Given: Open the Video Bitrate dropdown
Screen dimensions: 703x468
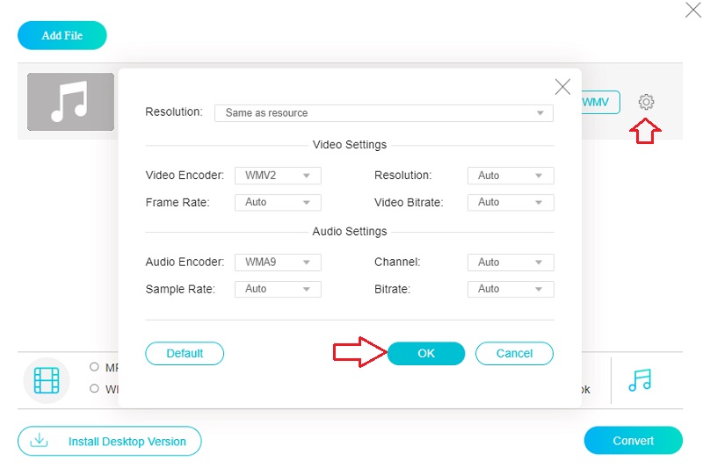Looking at the screenshot, I should pyautogui.click(x=511, y=202).
